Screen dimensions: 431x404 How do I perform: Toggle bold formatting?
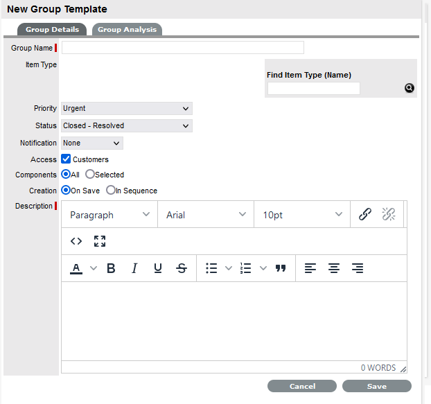(x=111, y=268)
